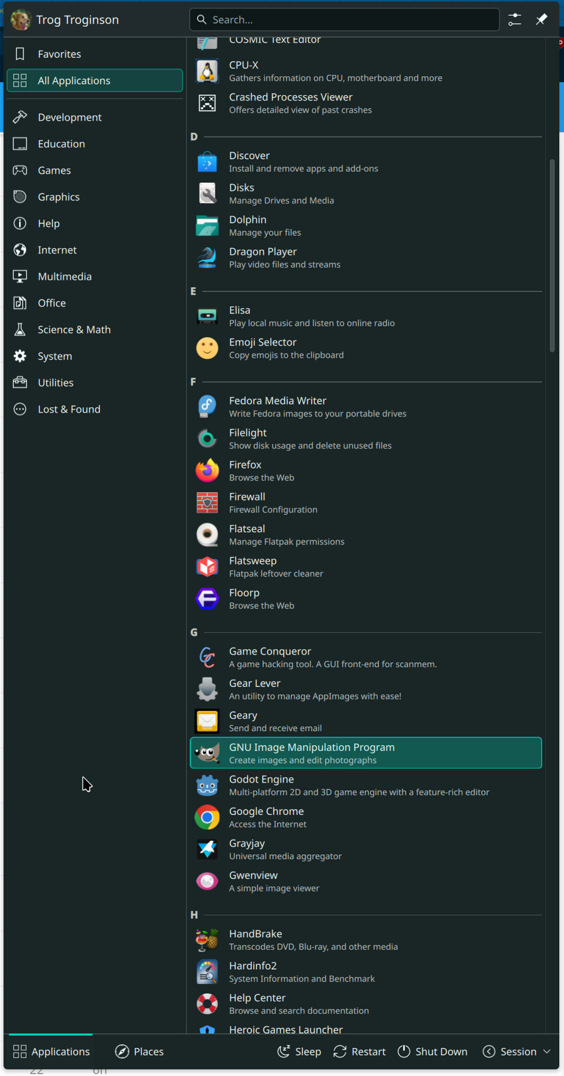Image resolution: width=564 pixels, height=1076 pixels.
Task: Select the Graphics category
Action: 58,197
